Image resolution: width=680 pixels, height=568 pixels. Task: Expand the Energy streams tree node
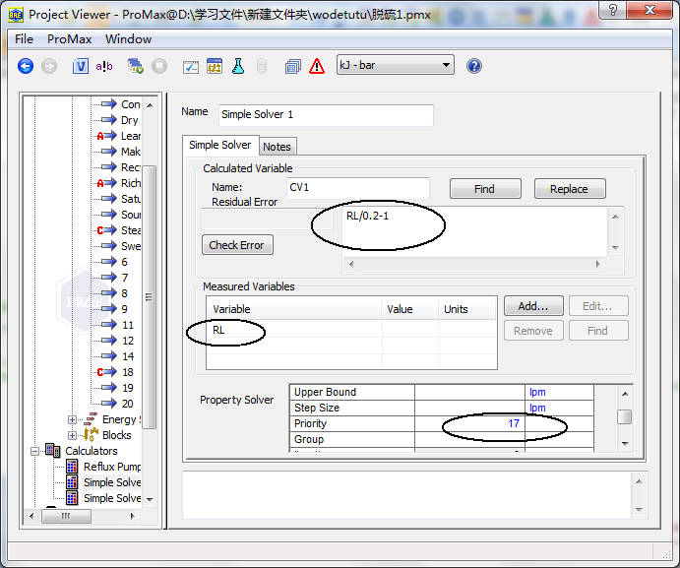point(72,419)
